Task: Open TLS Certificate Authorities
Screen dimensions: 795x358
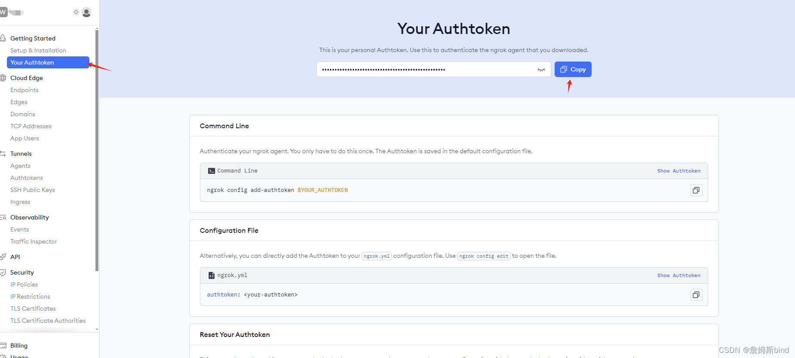Action: pyautogui.click(x=48, y=321)
